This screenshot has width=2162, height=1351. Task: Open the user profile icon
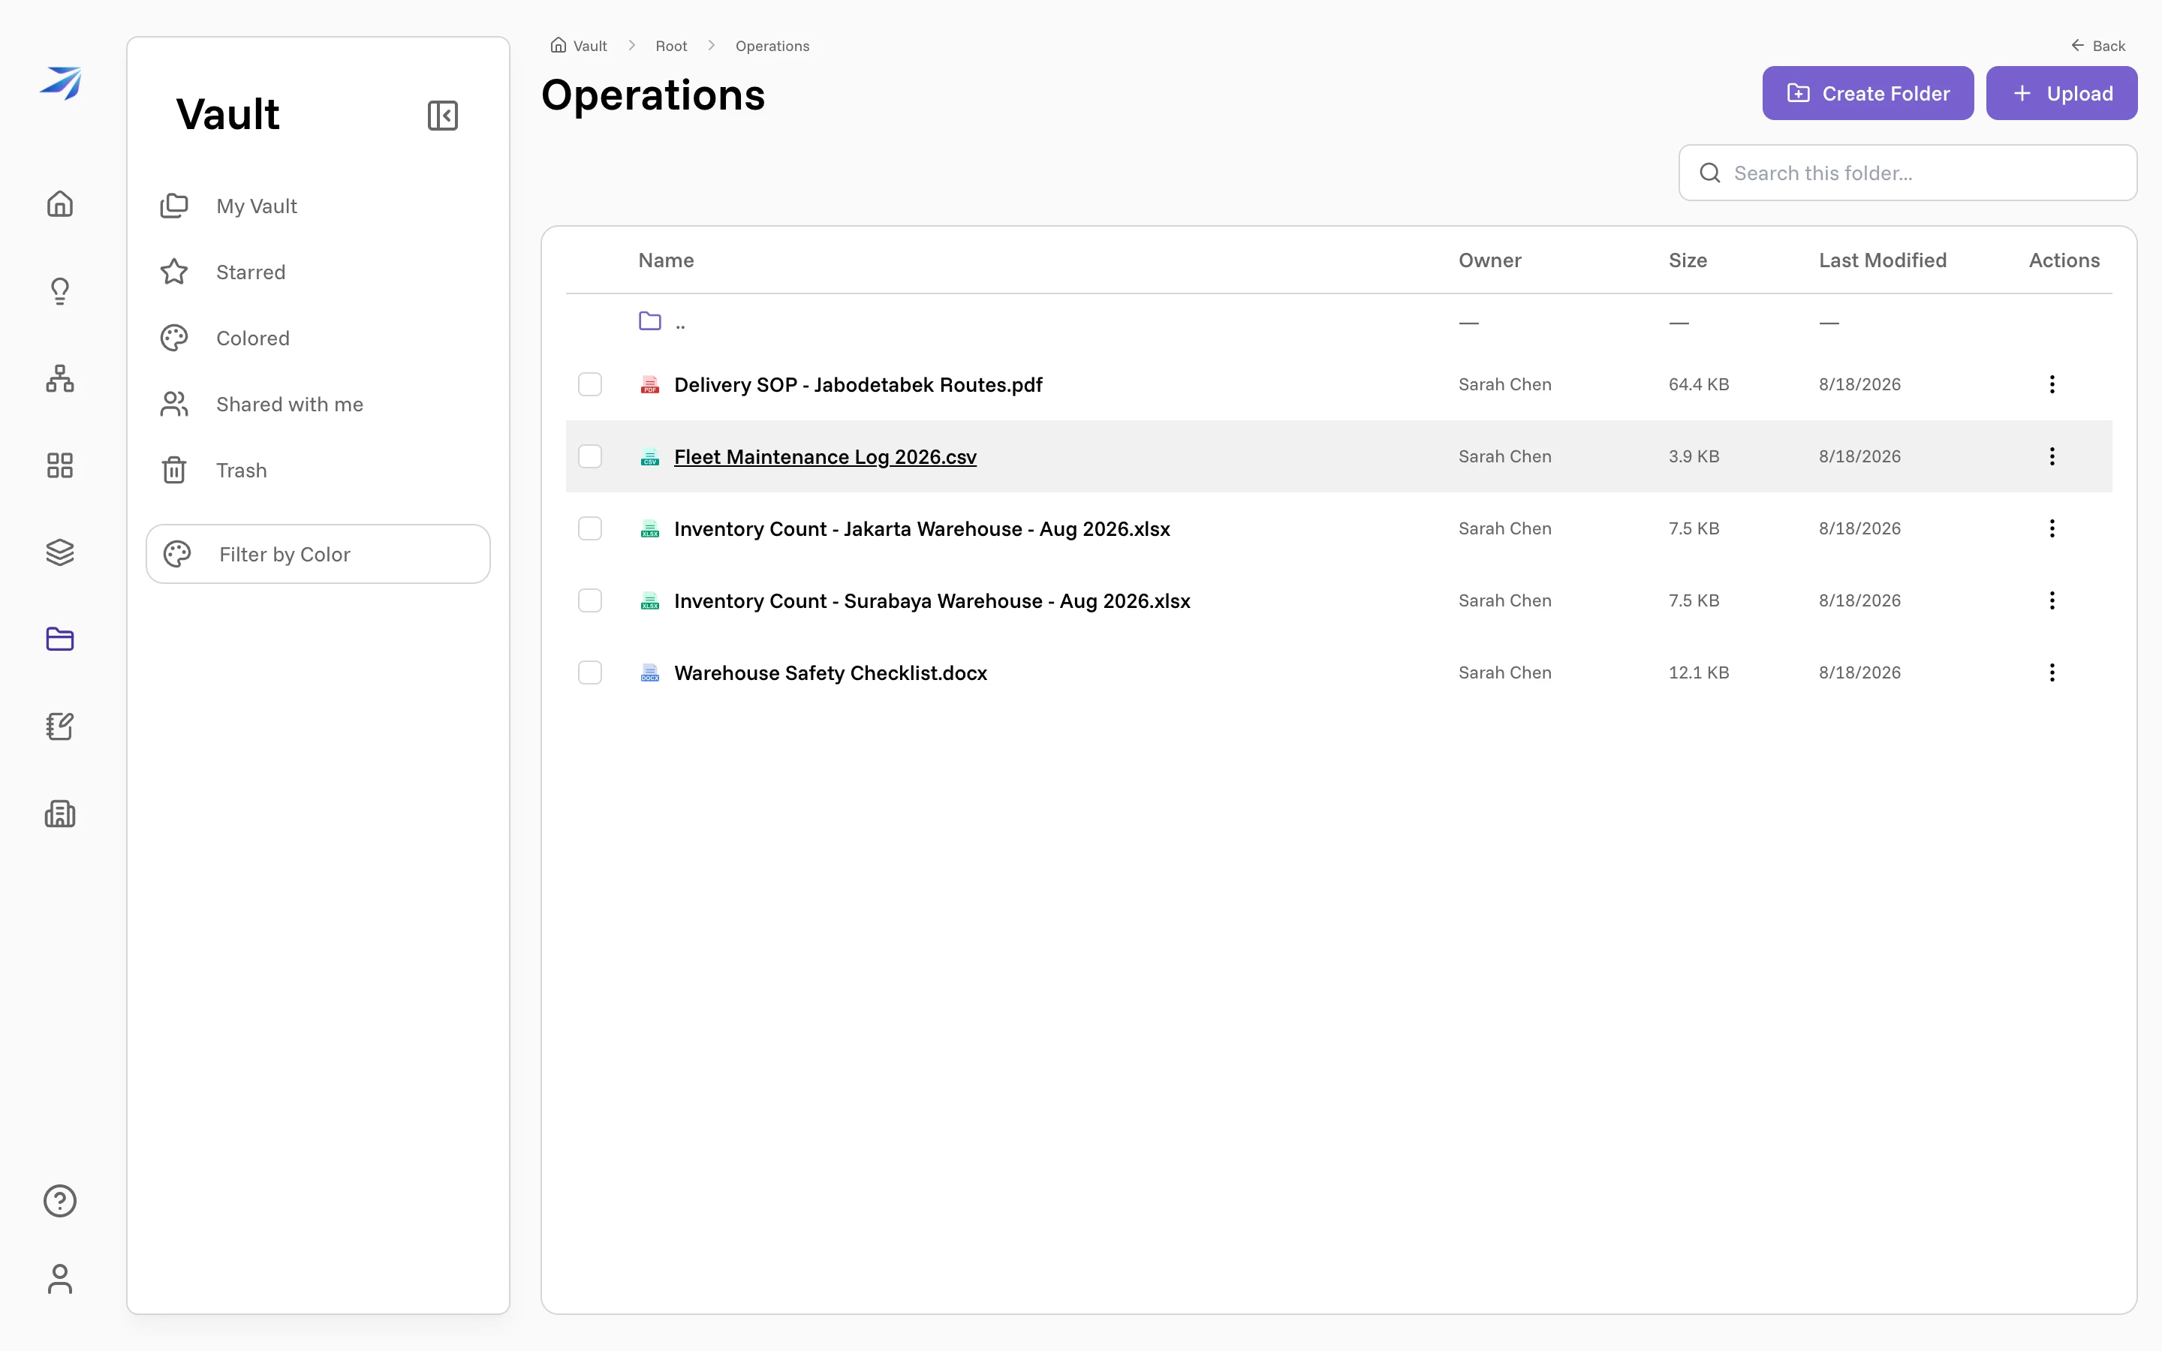(x=60, y=1279)
